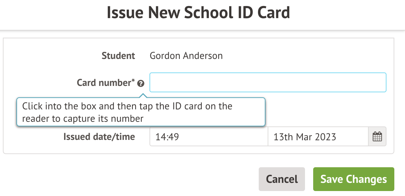Click tooltip phrase "reader to capture its number"

tap(83, 119)
